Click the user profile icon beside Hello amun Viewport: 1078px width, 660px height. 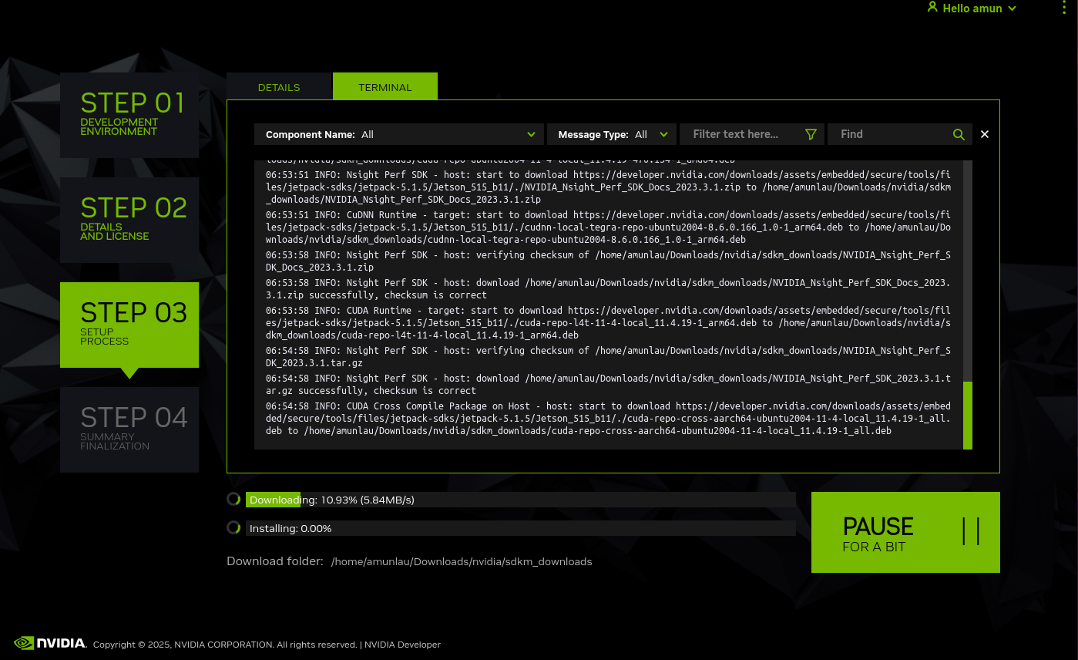point(932,8)
